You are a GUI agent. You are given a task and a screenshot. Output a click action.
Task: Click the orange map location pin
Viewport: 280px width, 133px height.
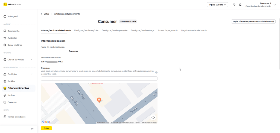pos(99,100)
